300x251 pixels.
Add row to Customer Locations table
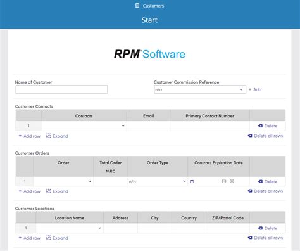coord(30,238)
